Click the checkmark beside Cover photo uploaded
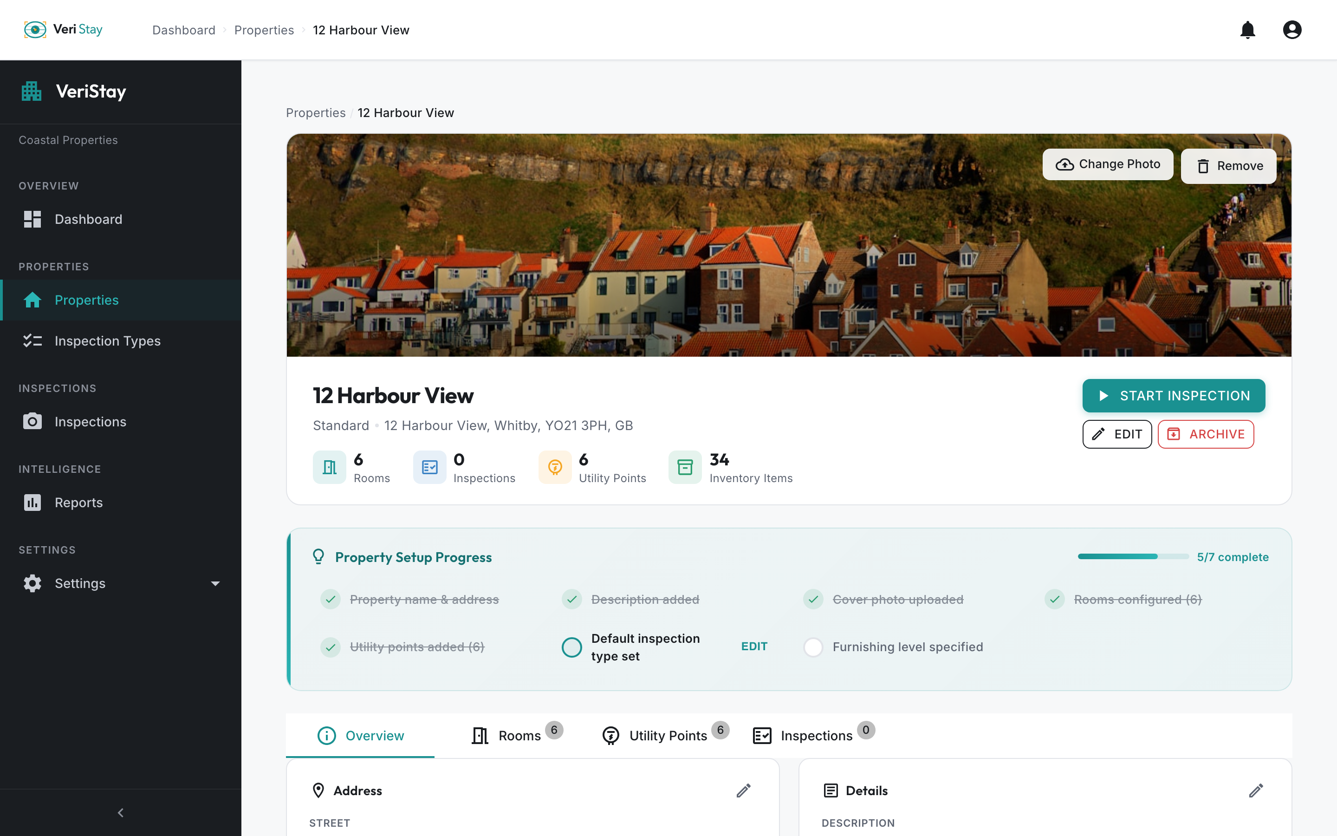 pos(813,599)
